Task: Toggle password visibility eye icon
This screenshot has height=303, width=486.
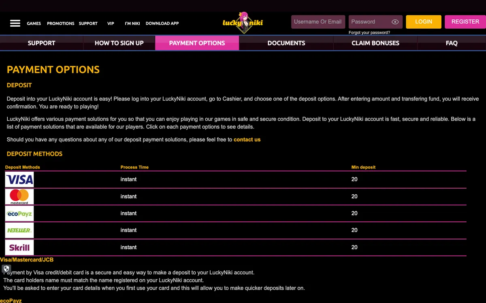Action: [x=395, y=22]
